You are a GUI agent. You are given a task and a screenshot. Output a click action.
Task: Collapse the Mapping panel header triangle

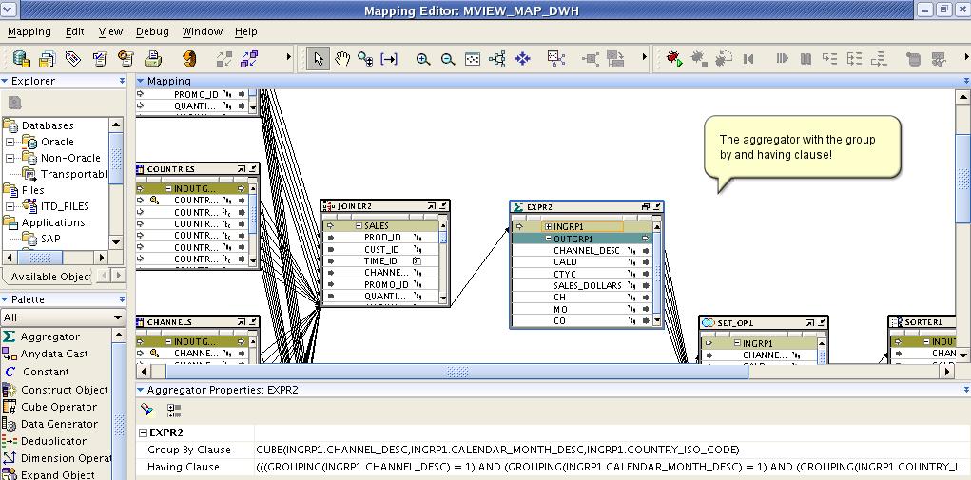[x=141, y=81]
